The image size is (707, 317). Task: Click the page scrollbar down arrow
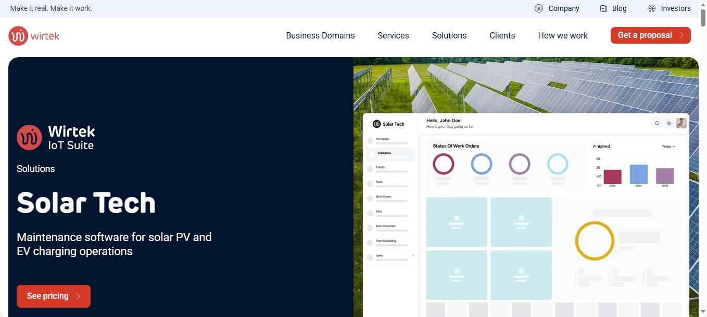click(703, 312)
